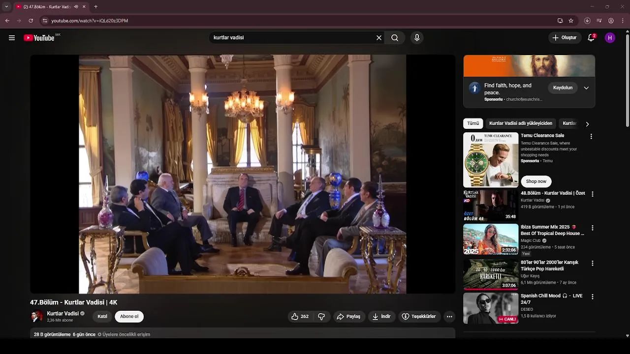
Task: Expand the sponsored ad chevron
Action: pyautogui.click(x=586, y=88)
